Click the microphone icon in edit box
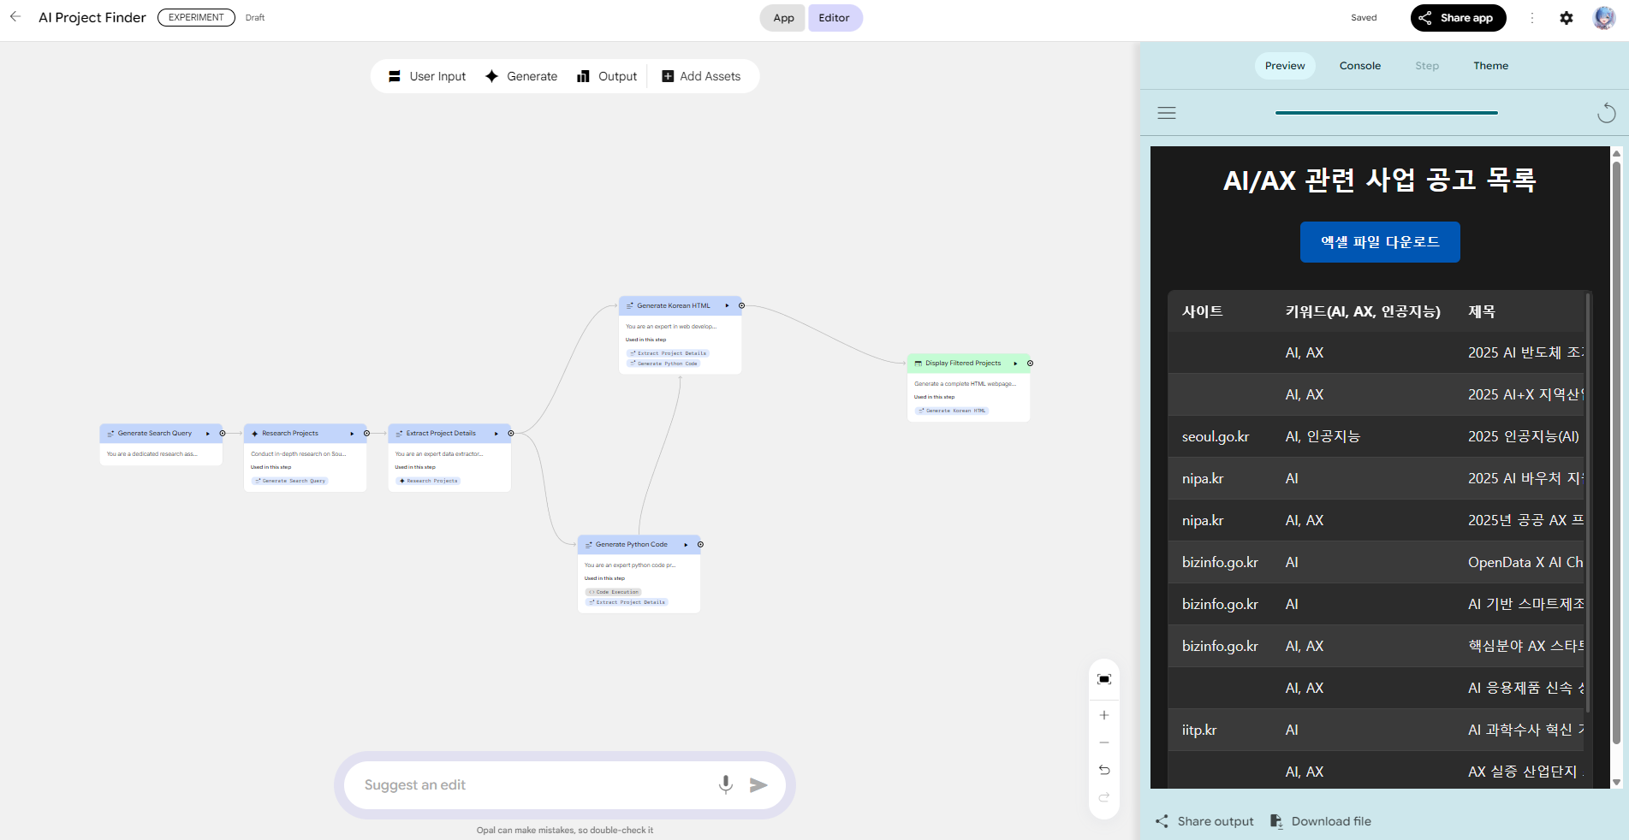Viewport: 1629px width, 840px height. (725, 784)
